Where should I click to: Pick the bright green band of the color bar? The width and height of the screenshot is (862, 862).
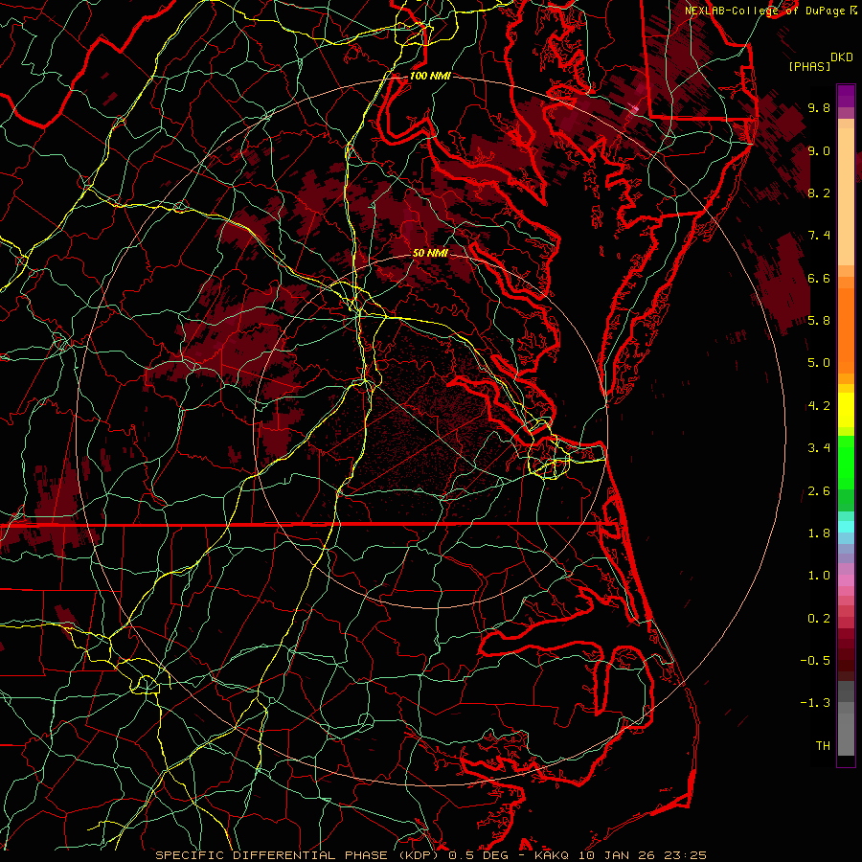pos(846,462)
